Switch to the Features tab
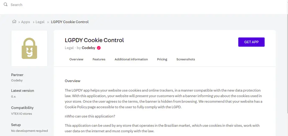This screenshot has width=288, height=136. pyautogui.click(x=99, y=59)
